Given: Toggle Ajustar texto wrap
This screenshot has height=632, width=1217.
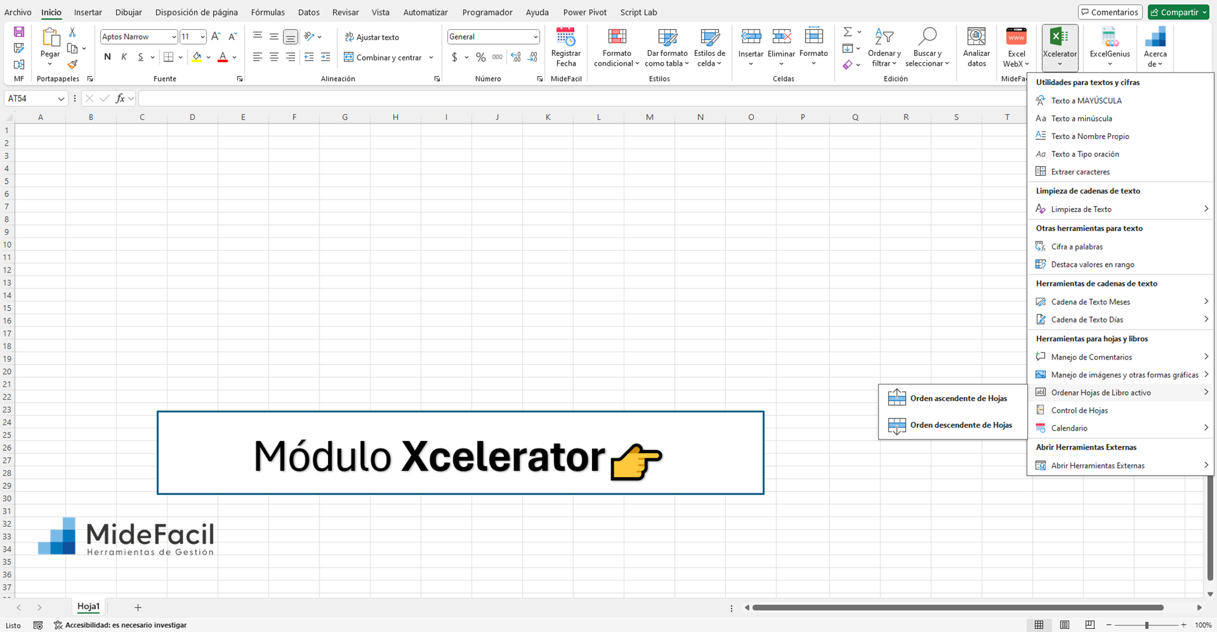Looking at the screenshot, I should [372, 37].
